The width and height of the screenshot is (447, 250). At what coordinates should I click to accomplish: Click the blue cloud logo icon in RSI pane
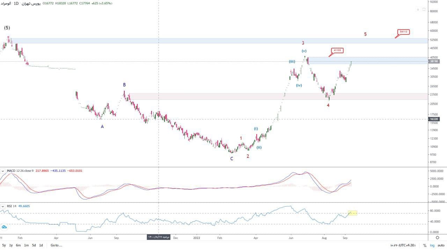(x=4, y=227)
